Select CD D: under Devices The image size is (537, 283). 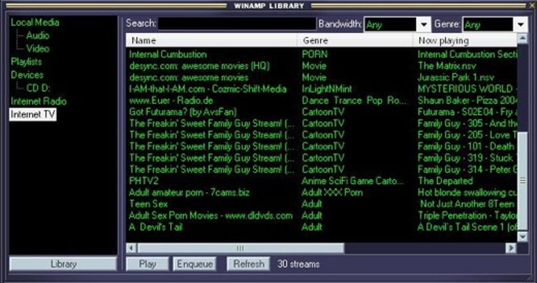[x=38, y=88]
